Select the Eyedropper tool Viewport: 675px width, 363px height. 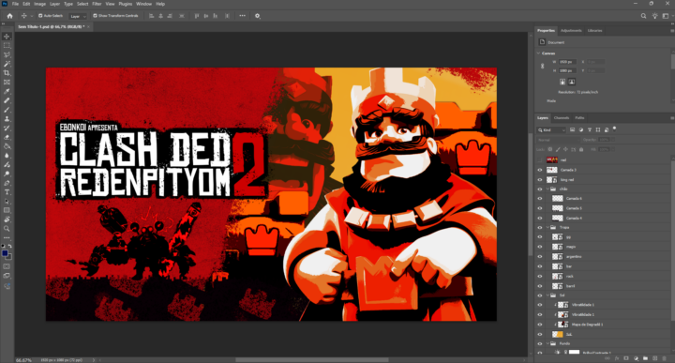coord(7,91)
